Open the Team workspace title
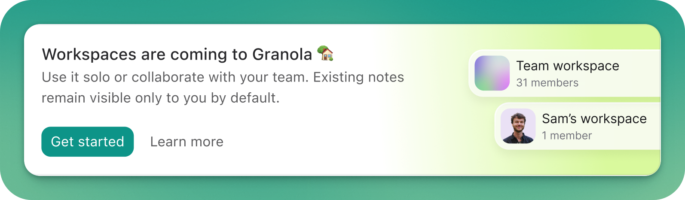Image resolution: width=685 pixels, height=200 pixels. tap(568, 66)
